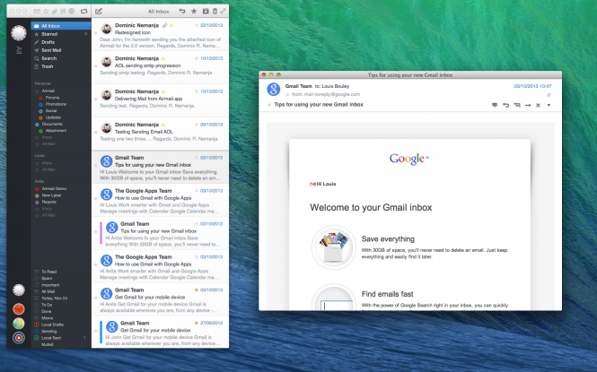Screen dimensions: 597x372
Task: Toggle the attachment filter paperclip icon
Action: coord(55,11)
